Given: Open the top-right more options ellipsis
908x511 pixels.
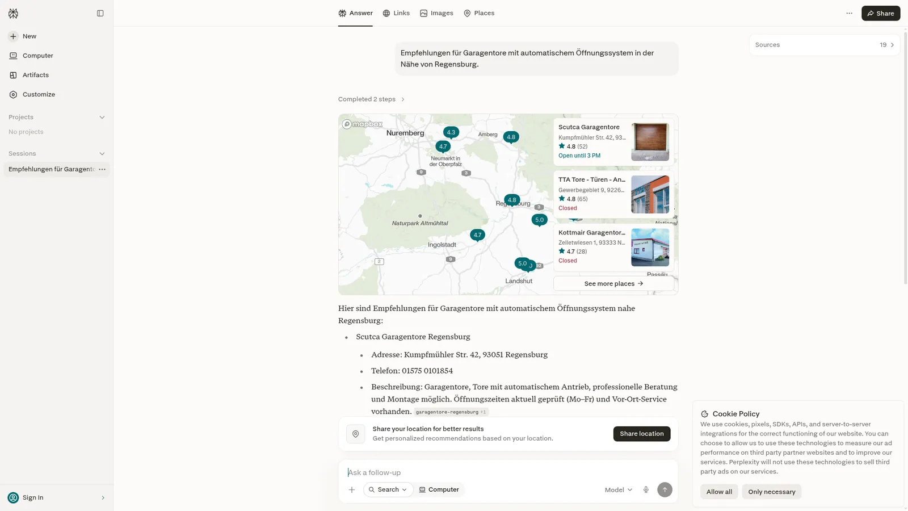Looking at the screenshot, I should [849, 13].
